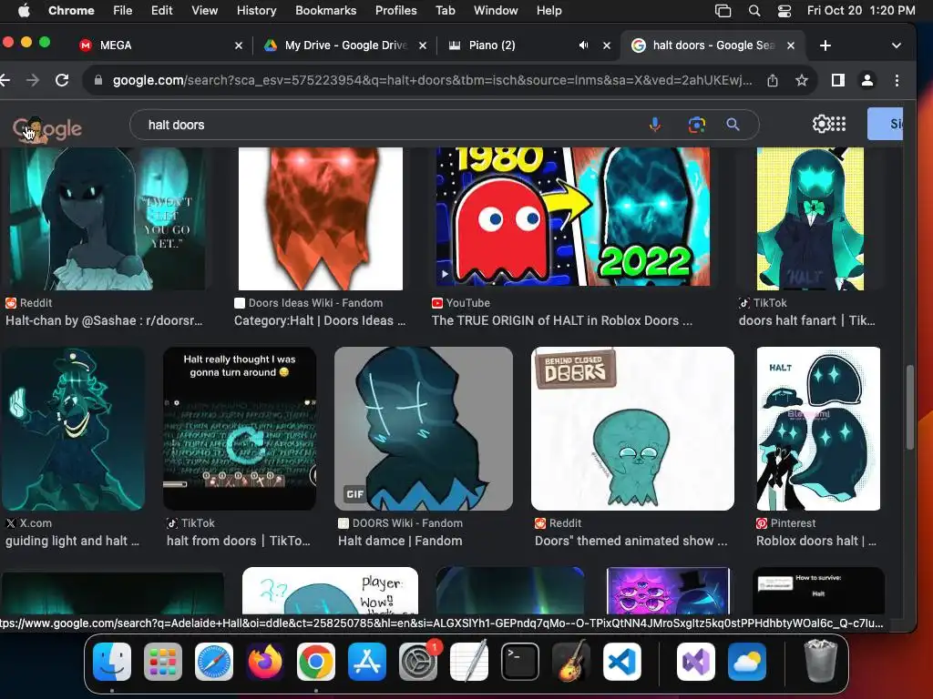933x699 pixels.
Task: Open a new browser tab
Action: [825, 46]
